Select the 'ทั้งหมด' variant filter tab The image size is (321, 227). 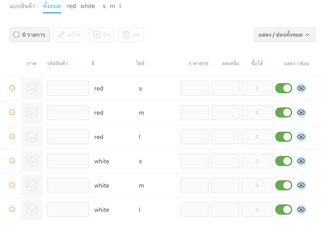coord(52,6)
